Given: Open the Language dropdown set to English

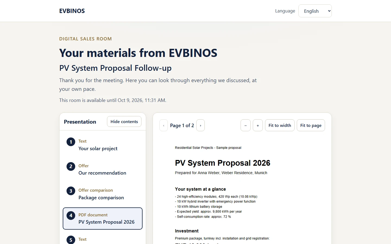Looking at the screenshot, I should (315, 11).
